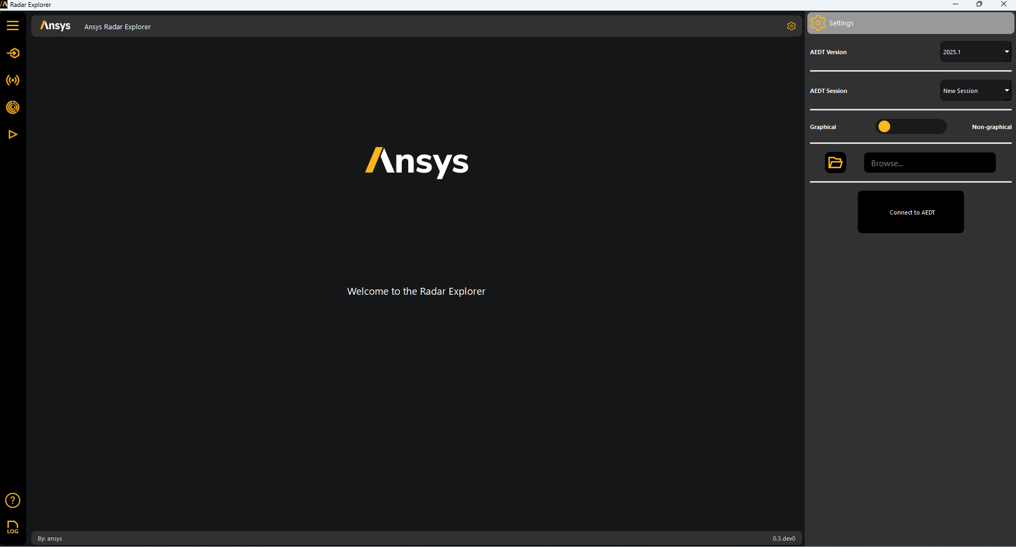Click the small gear icon in the top bar

pos(791,26)
